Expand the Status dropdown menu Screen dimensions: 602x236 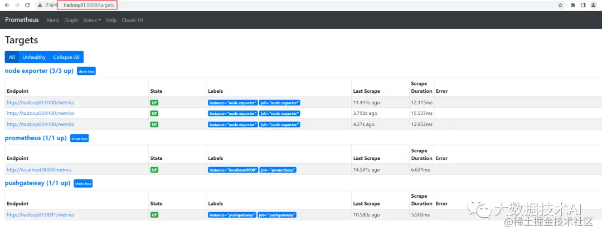point(92,21)
